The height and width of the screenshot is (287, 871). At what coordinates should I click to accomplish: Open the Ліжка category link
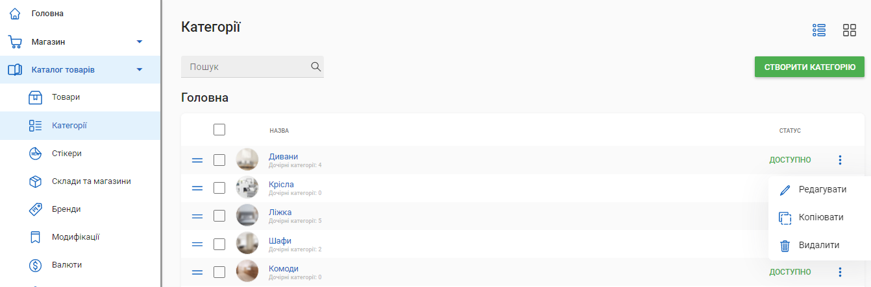coord(280,212)
